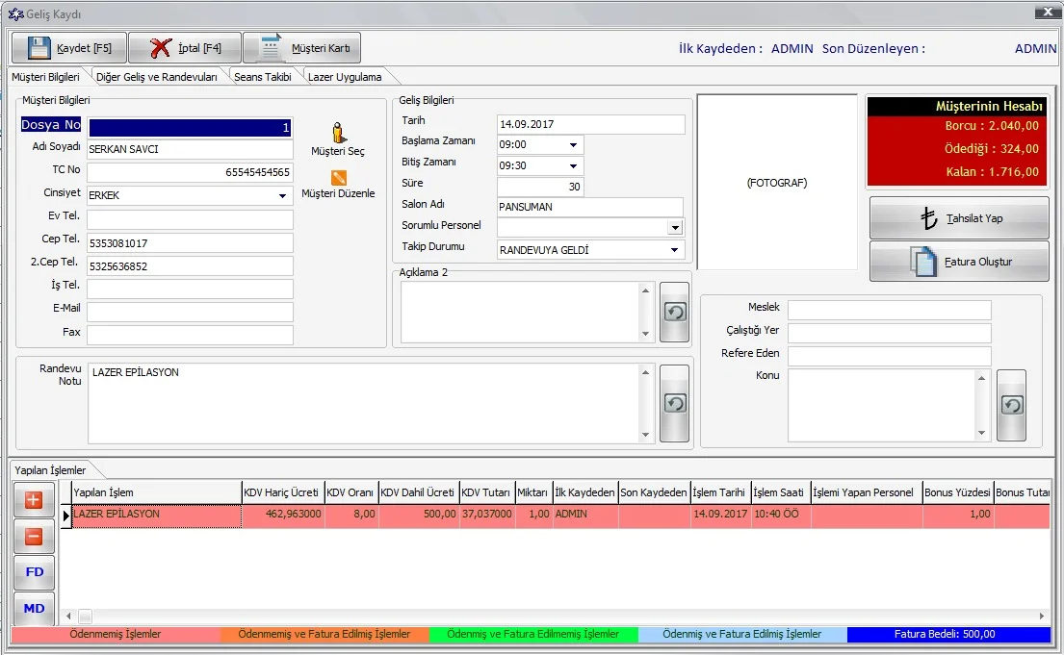1064x655 pixels.
Task: Click the FD button
Action: (34, 572)
